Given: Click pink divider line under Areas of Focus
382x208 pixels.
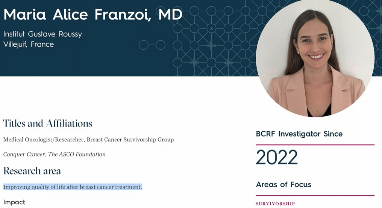Looking at the screenshot, I should [x=315, y=195].
